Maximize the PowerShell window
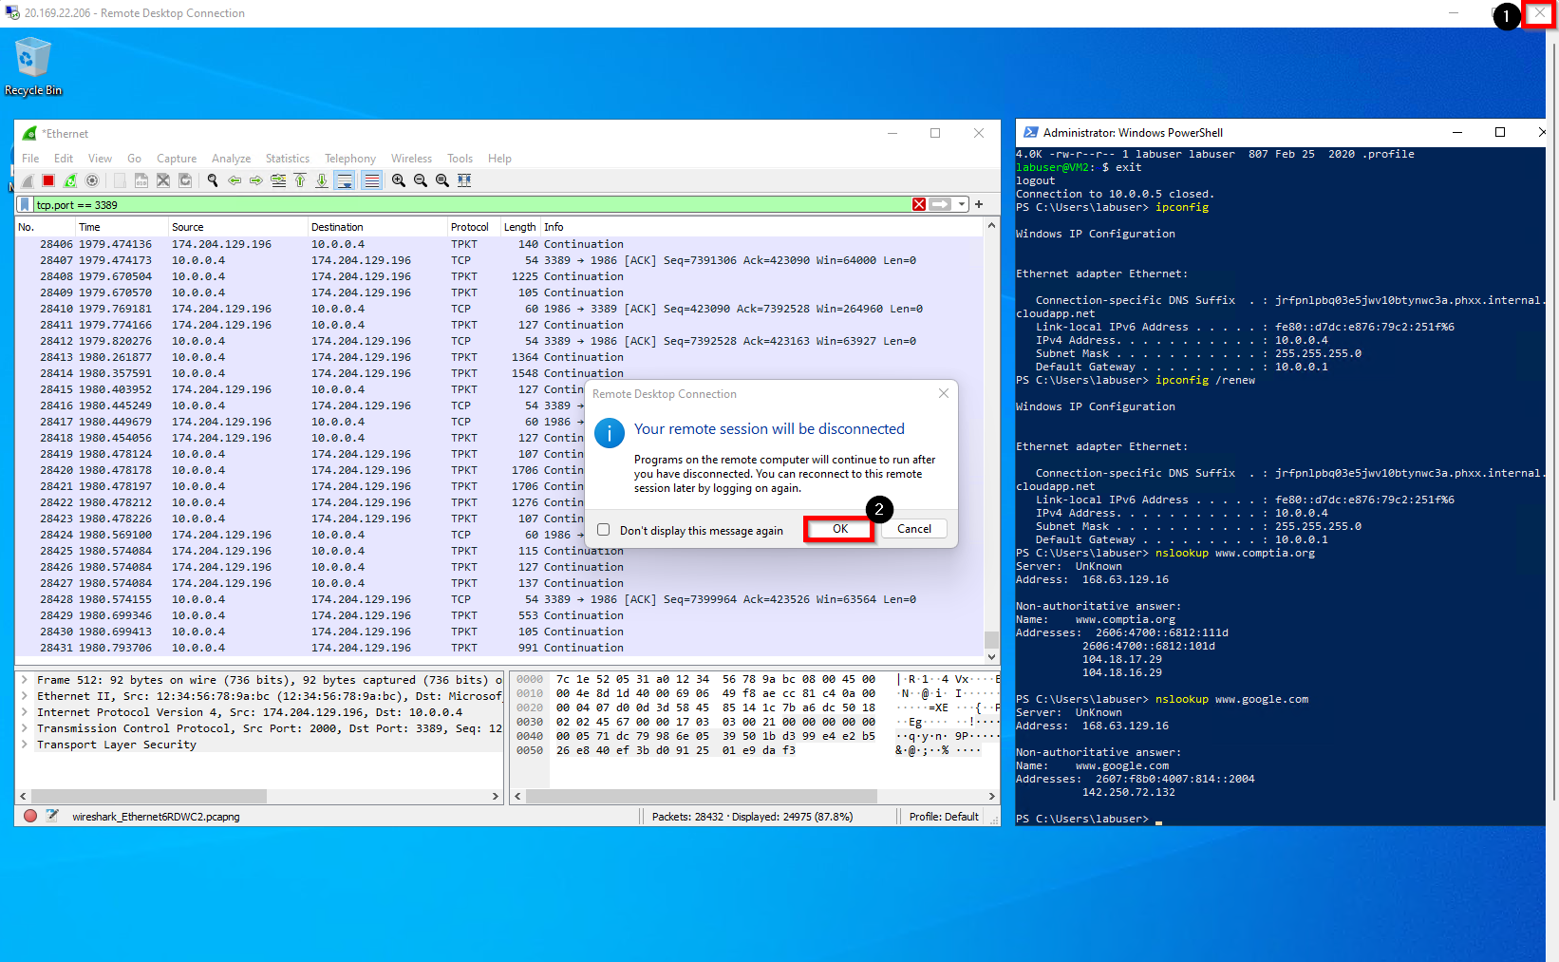This screenshot has width=1559, height=962. pyautogui.click(x=1500, y=132)
